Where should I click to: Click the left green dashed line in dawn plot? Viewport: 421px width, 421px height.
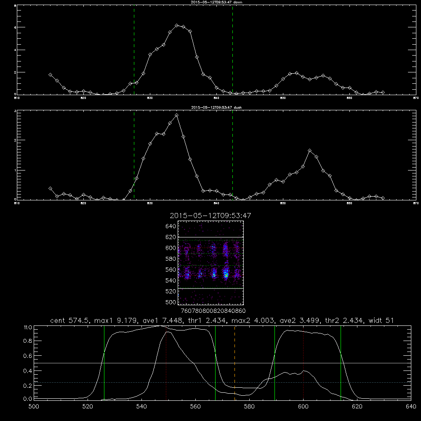(x=134, y=50)
